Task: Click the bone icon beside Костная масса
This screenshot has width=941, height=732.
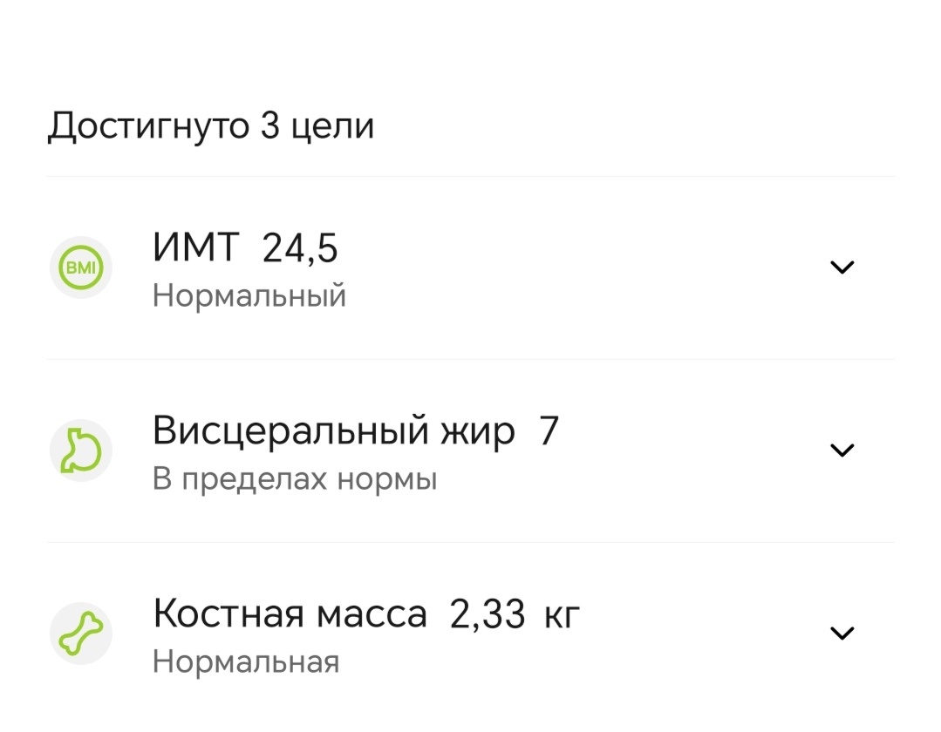Action: pyautogui.click(x=80, y=634)
